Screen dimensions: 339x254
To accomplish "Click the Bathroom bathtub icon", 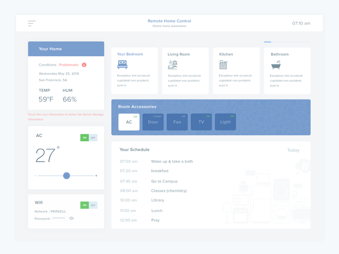I will pyautogui.click(x=275, y=65).
